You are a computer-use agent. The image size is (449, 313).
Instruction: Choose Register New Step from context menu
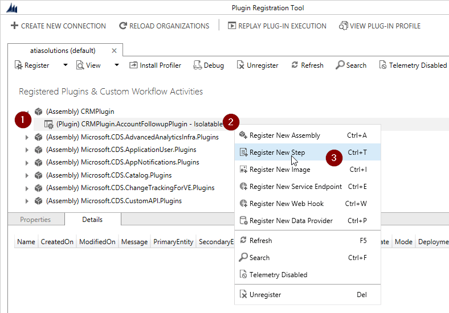pos(277,153)
